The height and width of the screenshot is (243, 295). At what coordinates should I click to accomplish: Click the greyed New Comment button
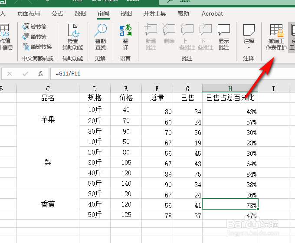tap(151, 37)
